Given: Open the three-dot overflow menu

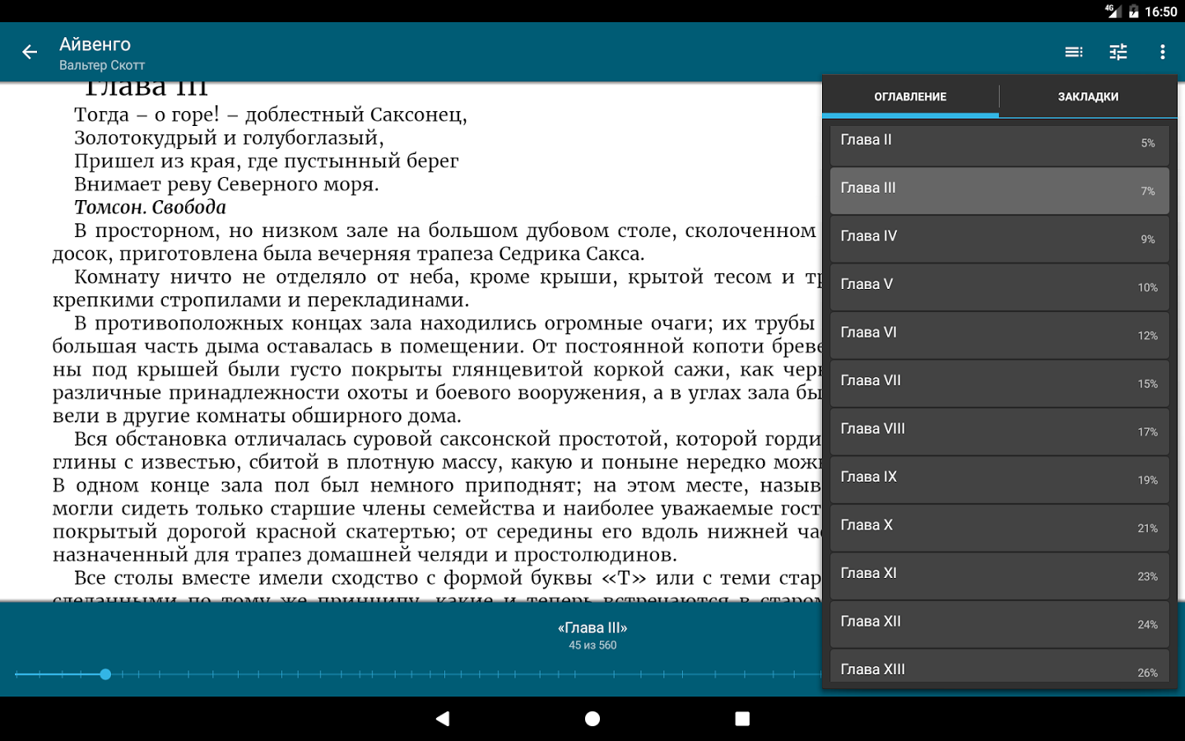Looking at the screenshot, I should (x=1162, y=52).
